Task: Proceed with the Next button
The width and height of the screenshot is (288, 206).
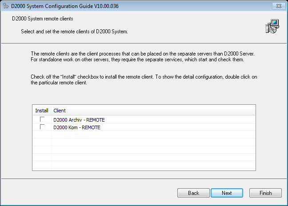Action: coord(227,193)
